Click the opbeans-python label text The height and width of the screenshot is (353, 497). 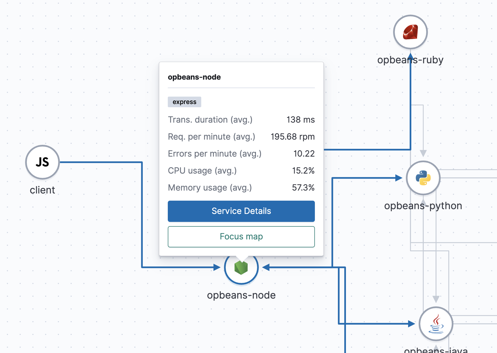pyautogui.click(x=423, y=205)
